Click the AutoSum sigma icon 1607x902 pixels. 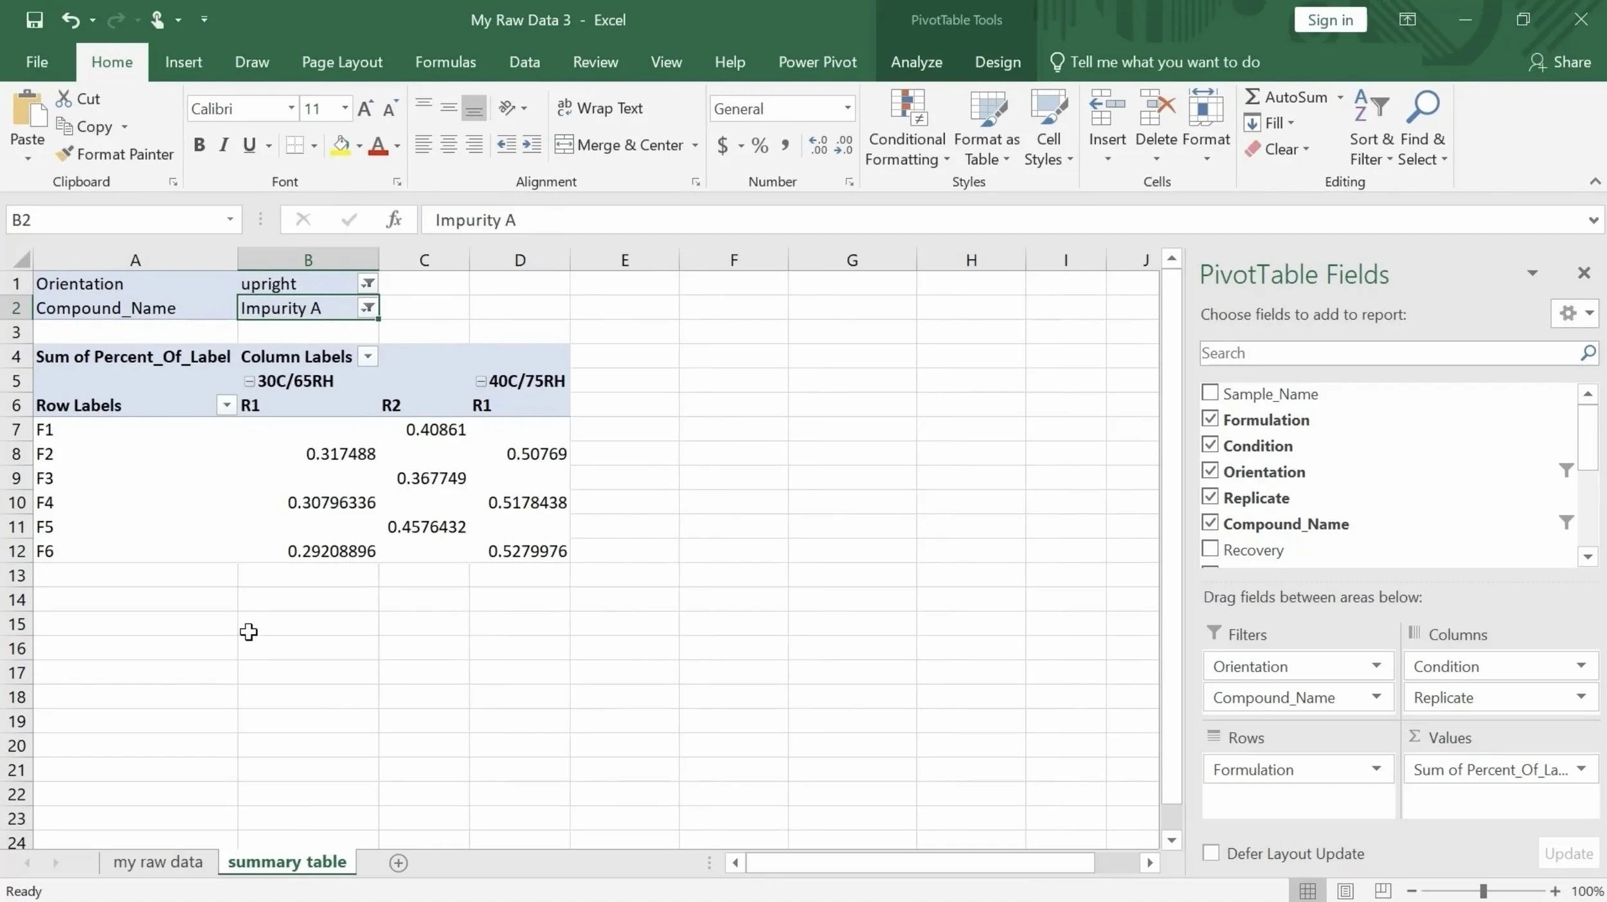click(1251, 97)
